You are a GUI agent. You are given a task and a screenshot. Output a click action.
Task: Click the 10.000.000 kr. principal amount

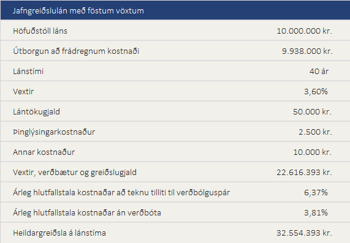click(304, 31)
